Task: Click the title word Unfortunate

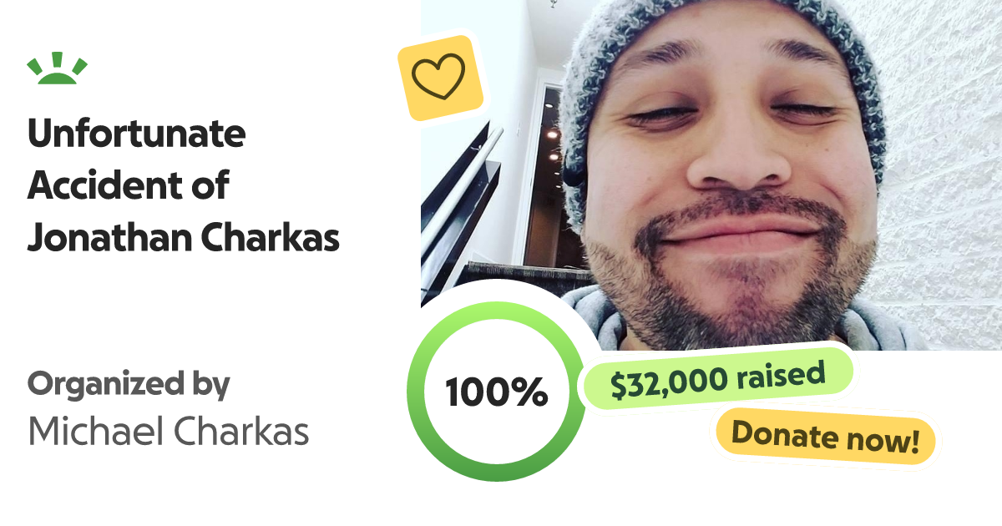Action: [x=137, y=134]
